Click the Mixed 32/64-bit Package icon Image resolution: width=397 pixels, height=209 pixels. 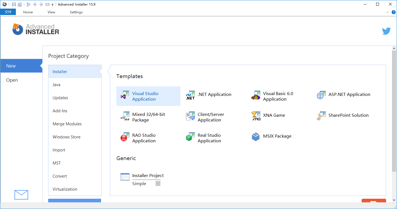pos(125,116)
